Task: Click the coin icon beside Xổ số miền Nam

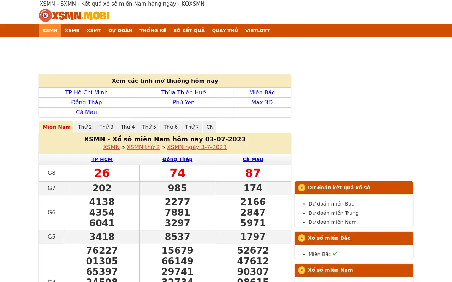Action: [x=302, y=270]
